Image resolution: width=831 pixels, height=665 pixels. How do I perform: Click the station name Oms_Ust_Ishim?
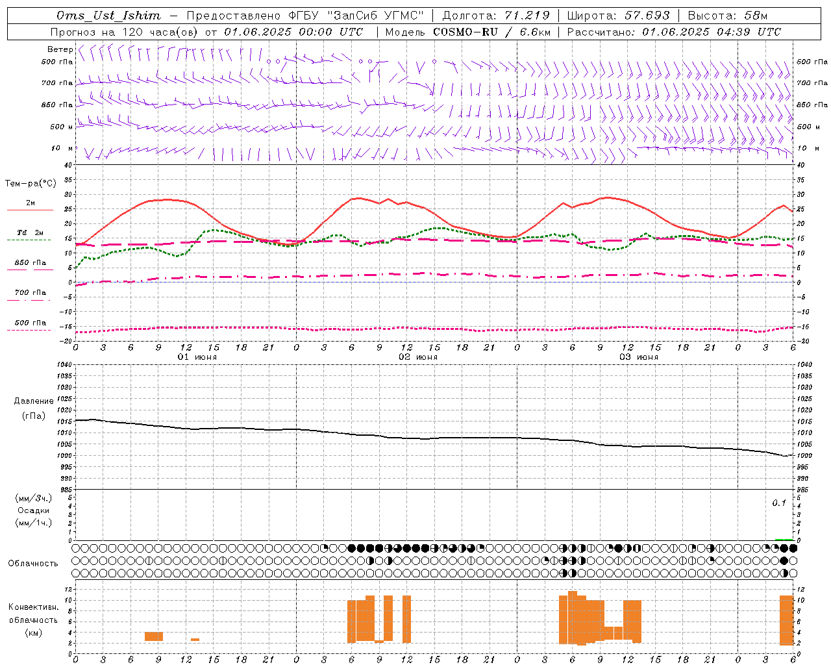click(x=108, y=16)
